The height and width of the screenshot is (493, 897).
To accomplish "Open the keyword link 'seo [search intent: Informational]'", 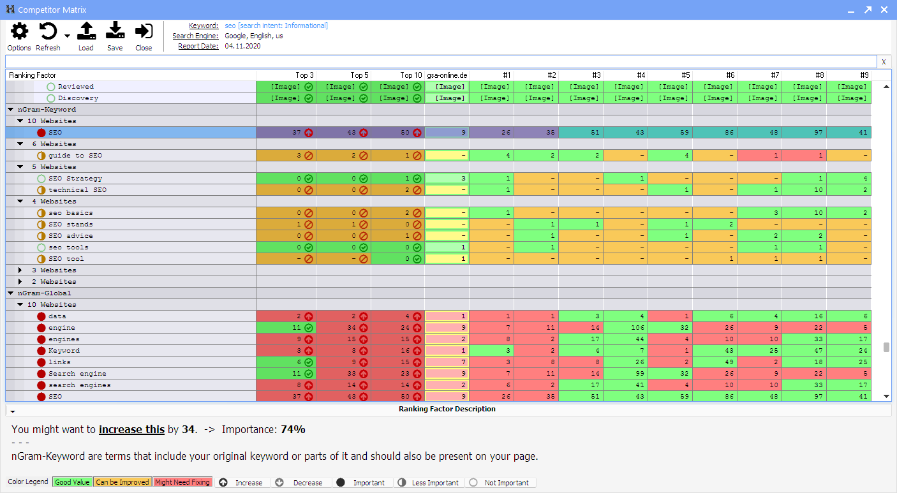I will (x=276, y=26).
